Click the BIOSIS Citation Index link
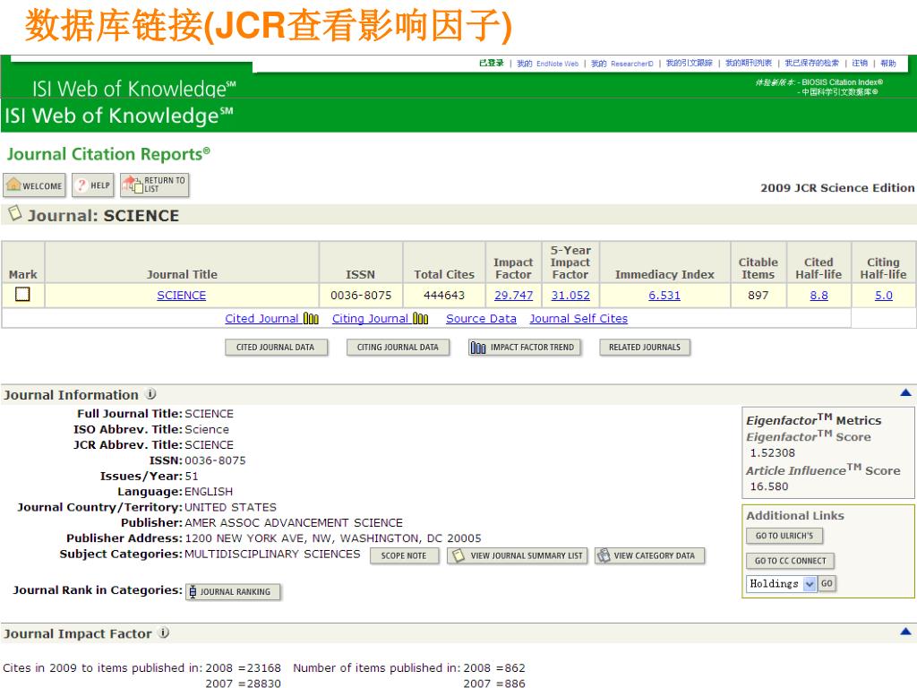 pos(842,82)
